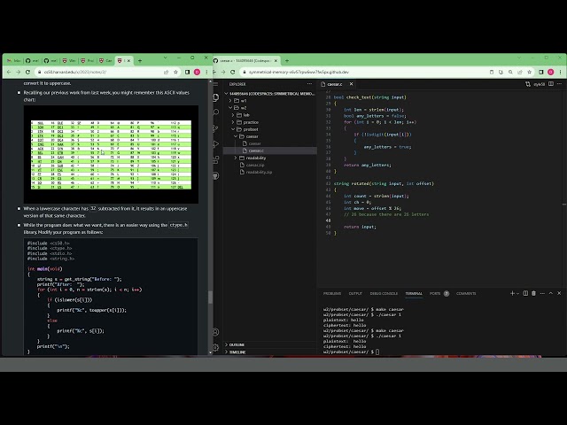Bookmark the github.dev codespace page
567x425 pixels.
tap(530, 72)
